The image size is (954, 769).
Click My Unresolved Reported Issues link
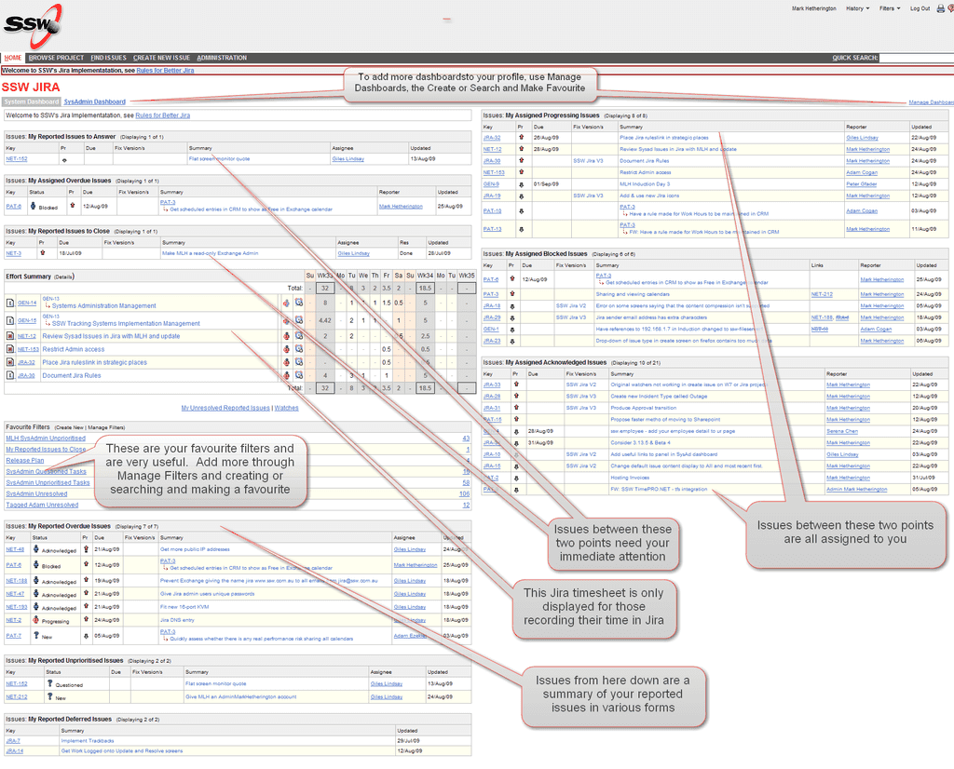click(227, 407)
